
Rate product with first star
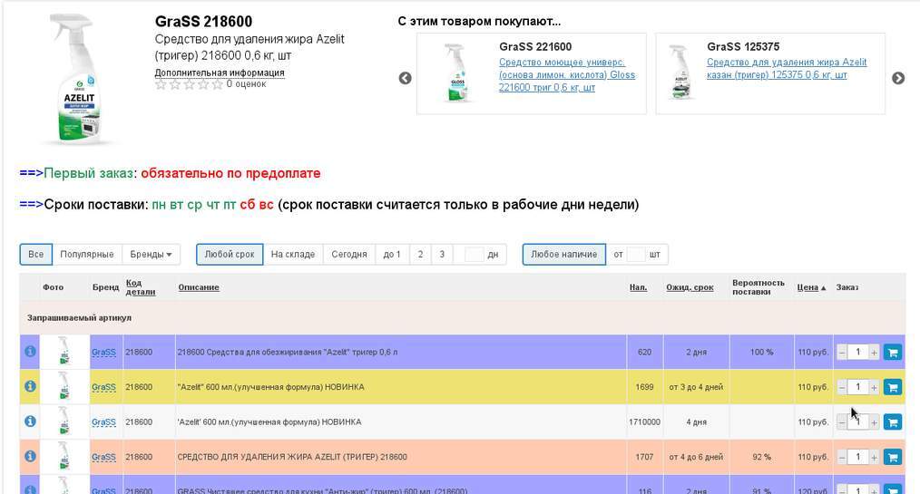coord(161,84)
